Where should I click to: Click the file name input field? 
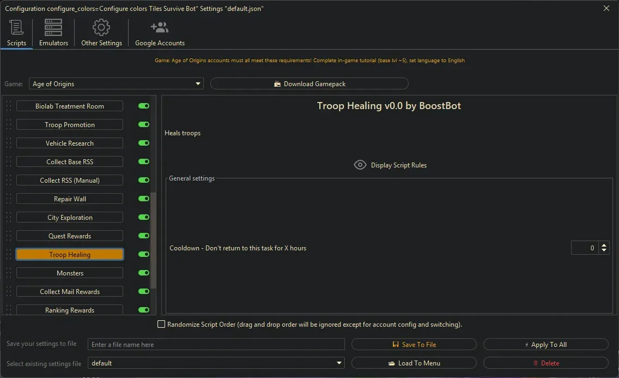pyautogui.click(x=216, y=344)
